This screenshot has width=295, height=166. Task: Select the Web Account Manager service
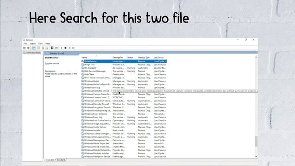tap(124, 71)
